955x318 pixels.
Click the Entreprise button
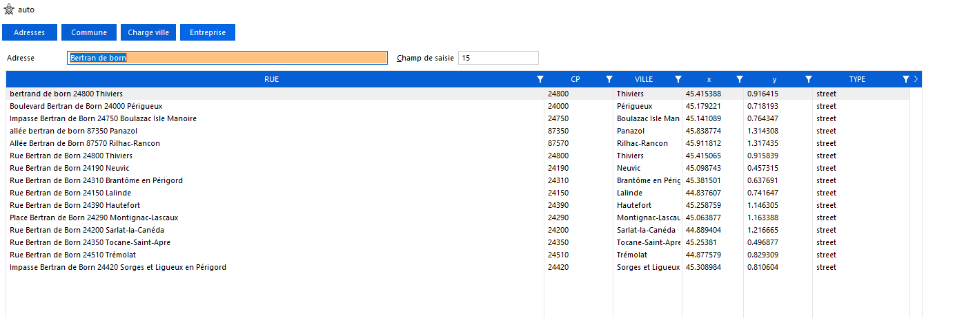coord(208,32)
